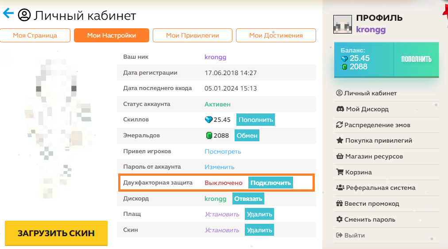Click the krongg Discord name link
This screenshot has width=448, height=249.
[216, 199]
